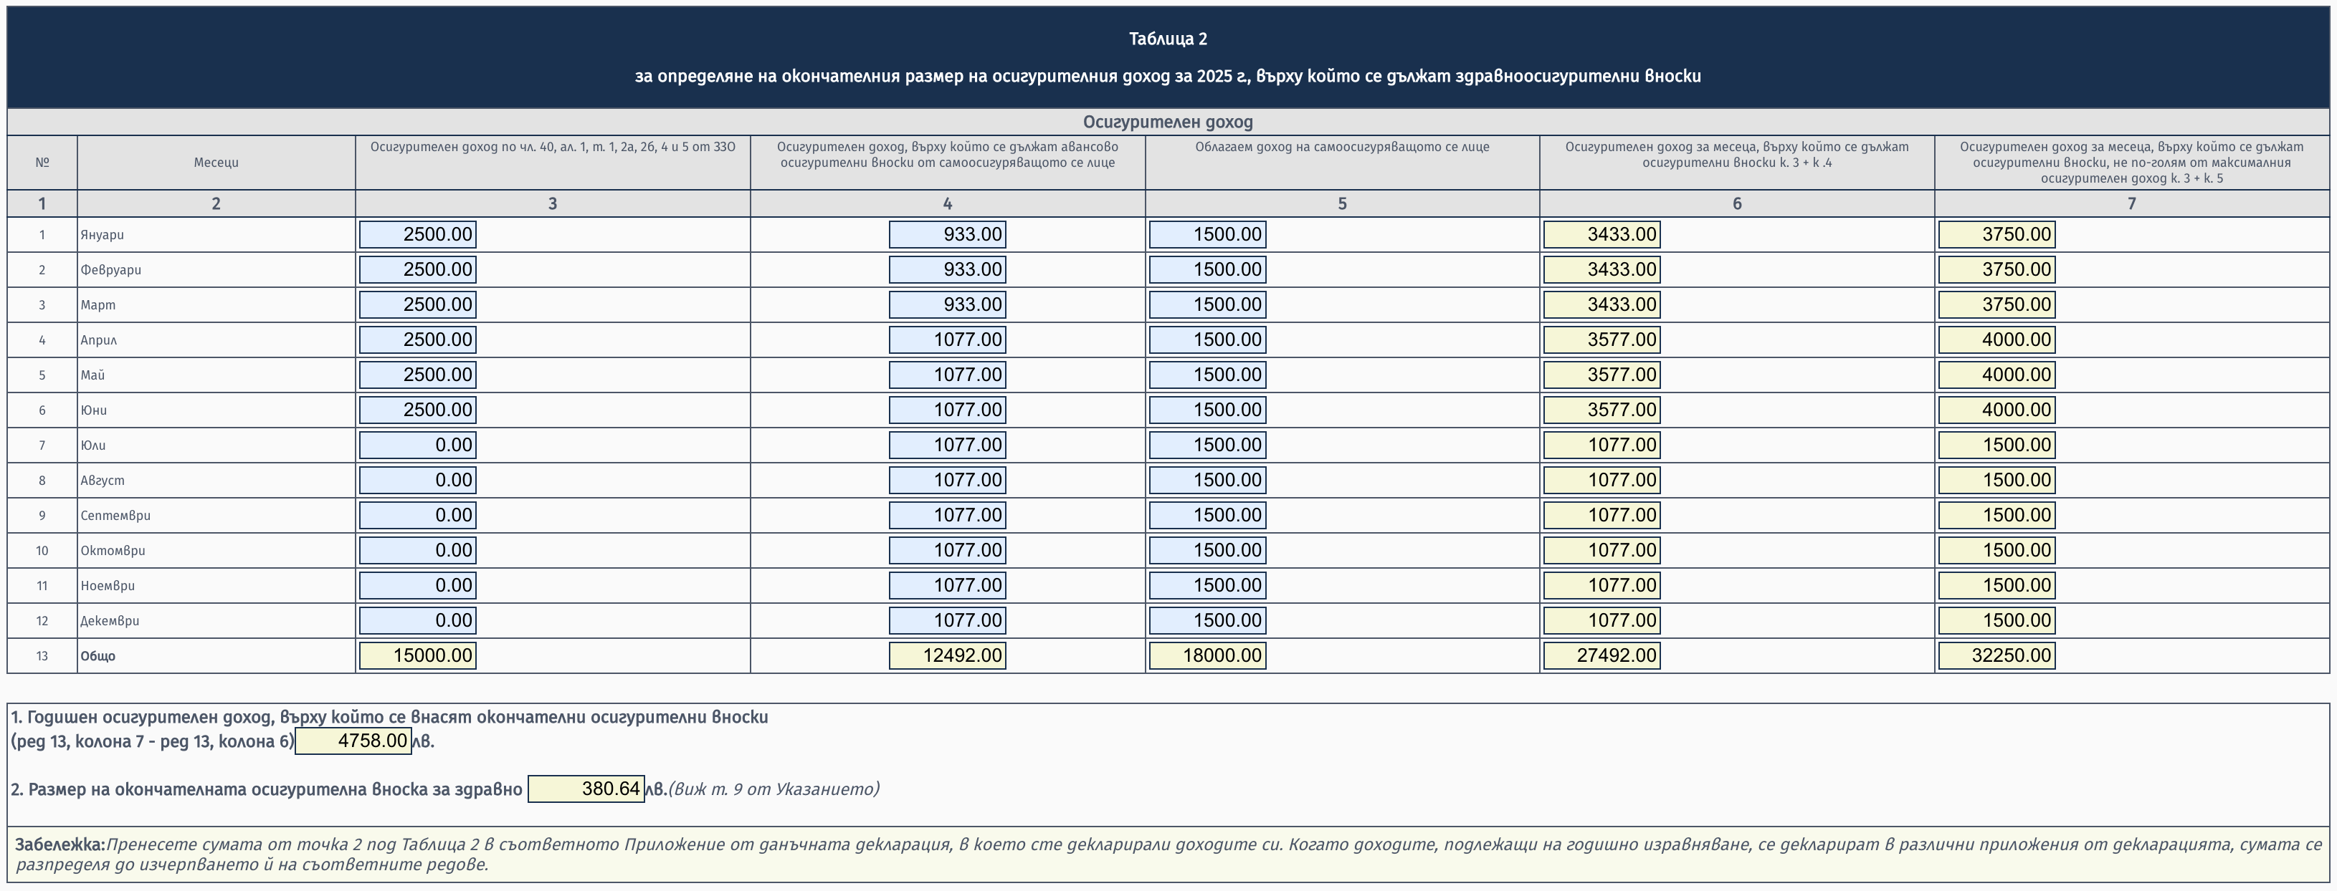Click July column 3 field showing 0.00
The width and height of the screenshot is (2337, 891).
pos(417,445)
